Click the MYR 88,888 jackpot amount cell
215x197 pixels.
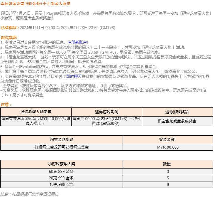[168, 147]
